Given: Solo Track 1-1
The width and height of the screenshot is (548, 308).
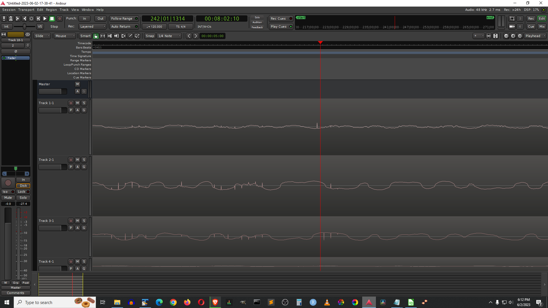Looking at the screenshot, I should (84, 103).
